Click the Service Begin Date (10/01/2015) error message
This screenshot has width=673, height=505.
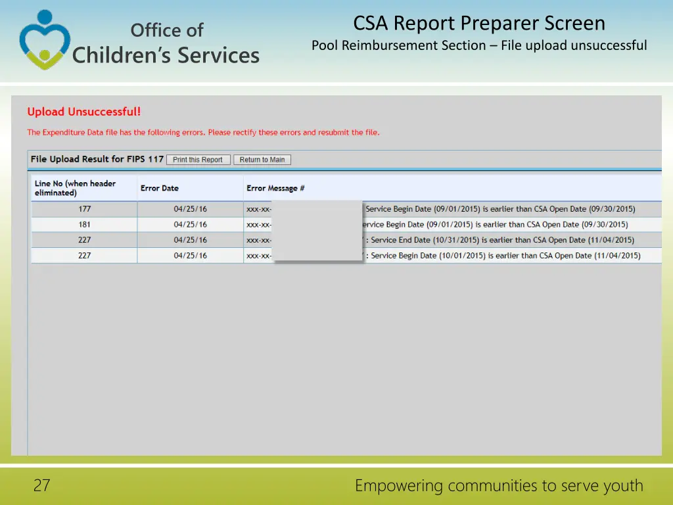click(505, 256)
